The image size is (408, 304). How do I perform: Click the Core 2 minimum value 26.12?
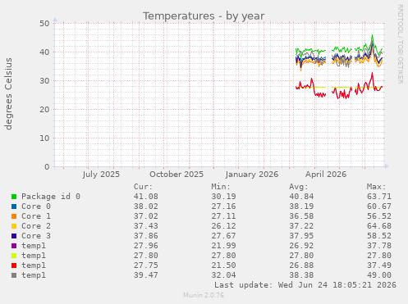(x=223, y=226)
